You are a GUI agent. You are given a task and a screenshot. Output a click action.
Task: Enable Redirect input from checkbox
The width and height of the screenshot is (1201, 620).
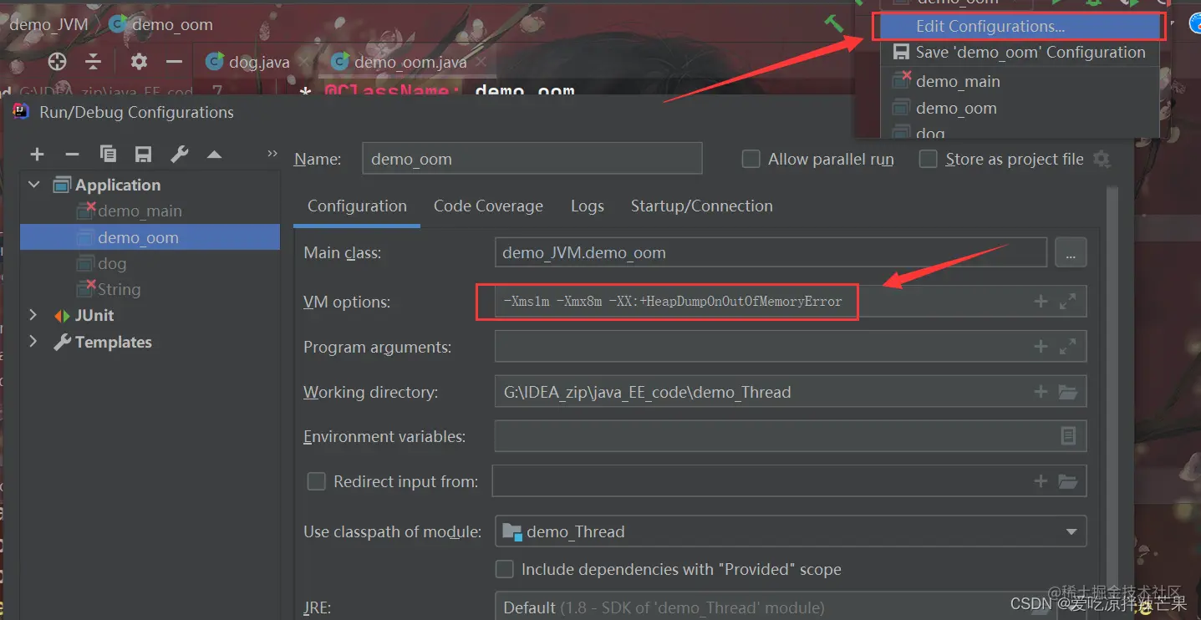point(316,481)
